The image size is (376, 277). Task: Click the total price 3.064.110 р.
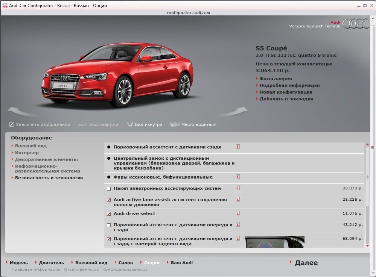tap(272, 70)
